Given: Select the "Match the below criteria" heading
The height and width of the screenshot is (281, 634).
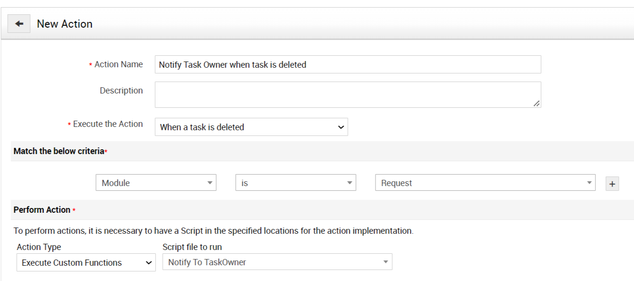Looking at the screenshot, I should coord(59,151).
